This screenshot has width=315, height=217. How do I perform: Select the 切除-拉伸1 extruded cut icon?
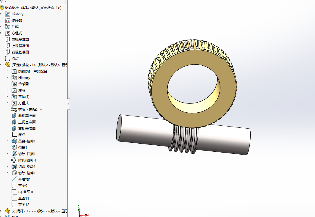coord(14,173)
